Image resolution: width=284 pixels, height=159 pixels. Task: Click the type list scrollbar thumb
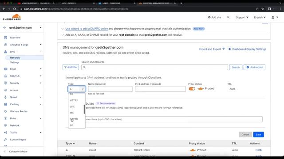tap(84, 109)
